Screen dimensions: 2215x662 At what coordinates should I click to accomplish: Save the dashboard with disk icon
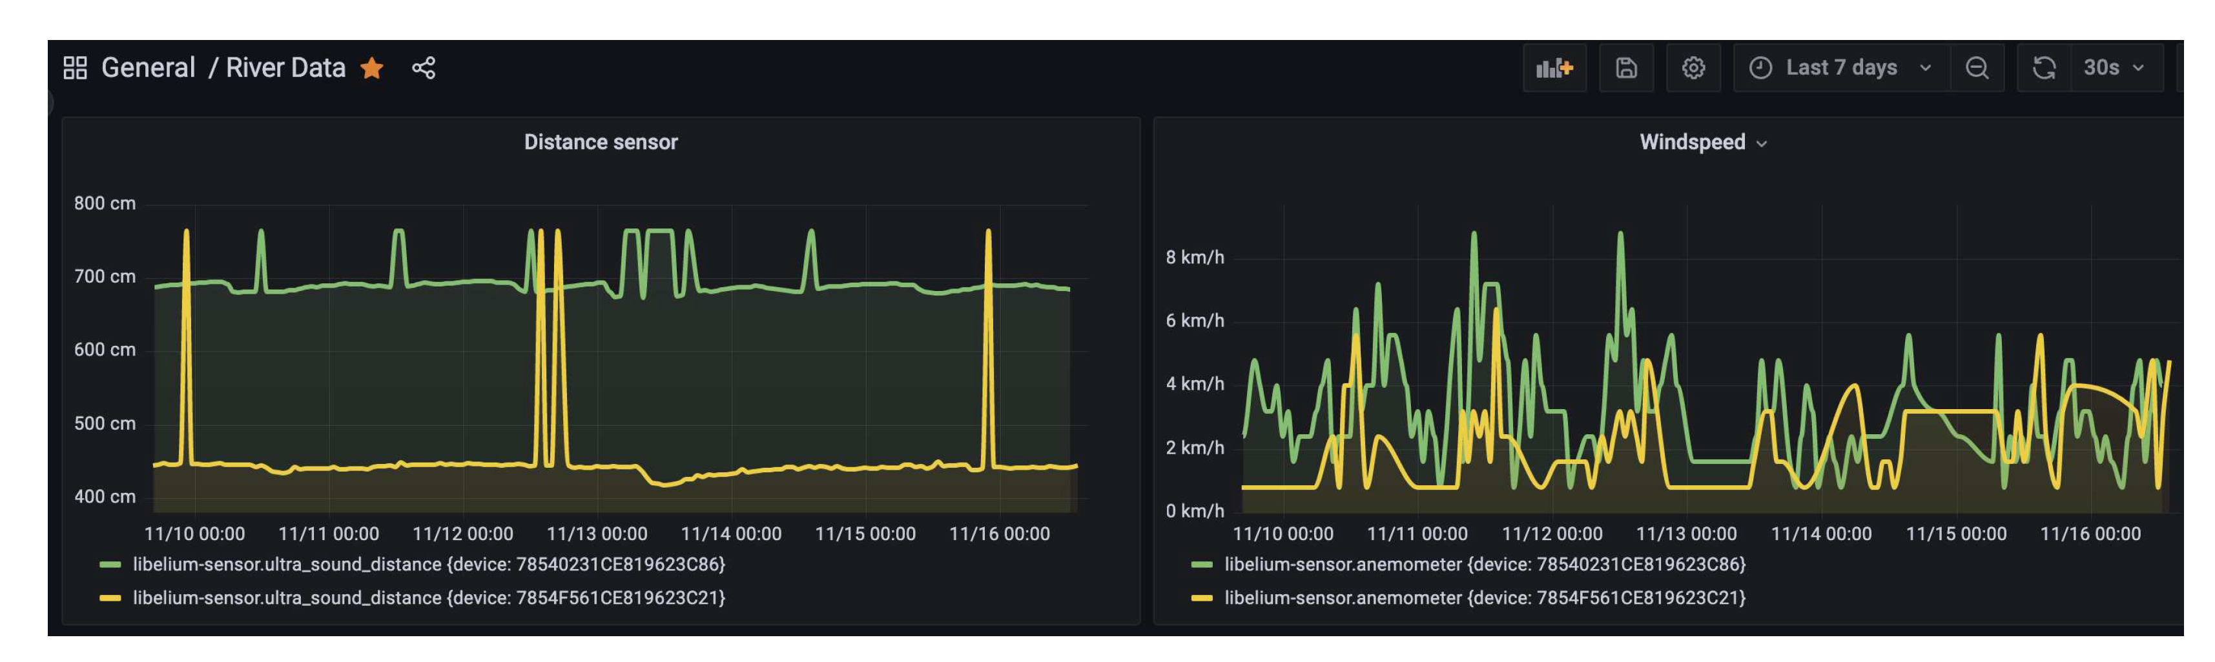pos(1625,68)
